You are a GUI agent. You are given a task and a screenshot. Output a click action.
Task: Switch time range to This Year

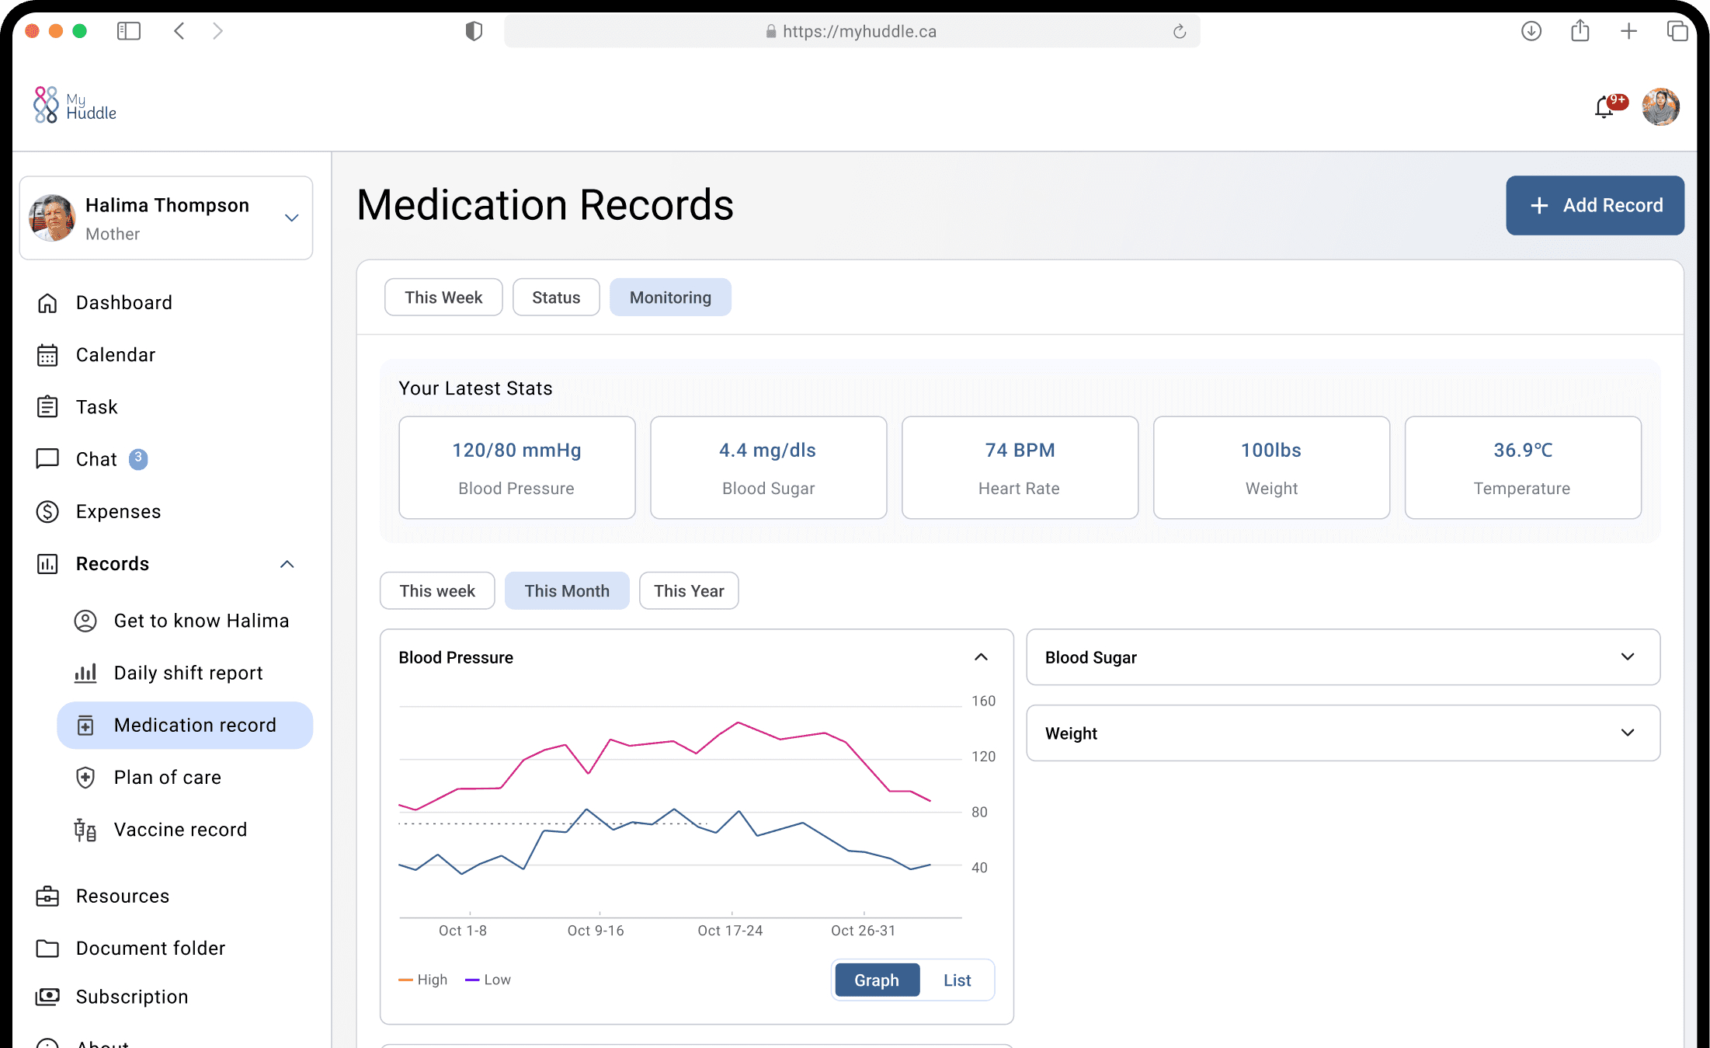[688, 591]
